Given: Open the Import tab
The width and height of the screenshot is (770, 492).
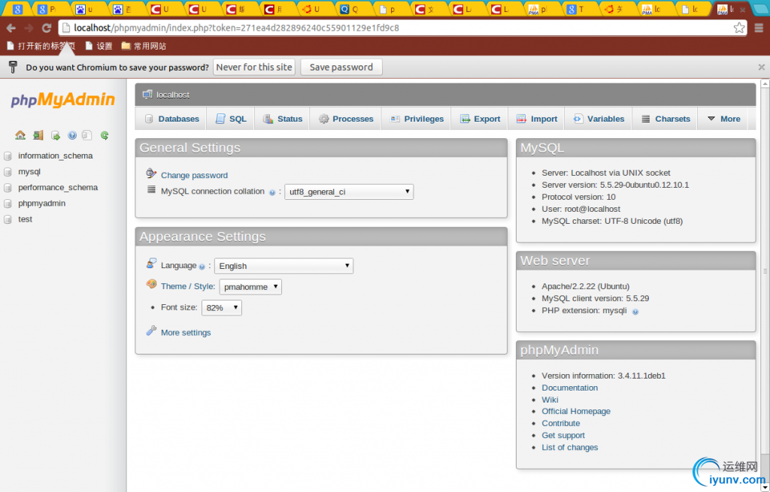Looking at the screenshot, I should [537, 119].
